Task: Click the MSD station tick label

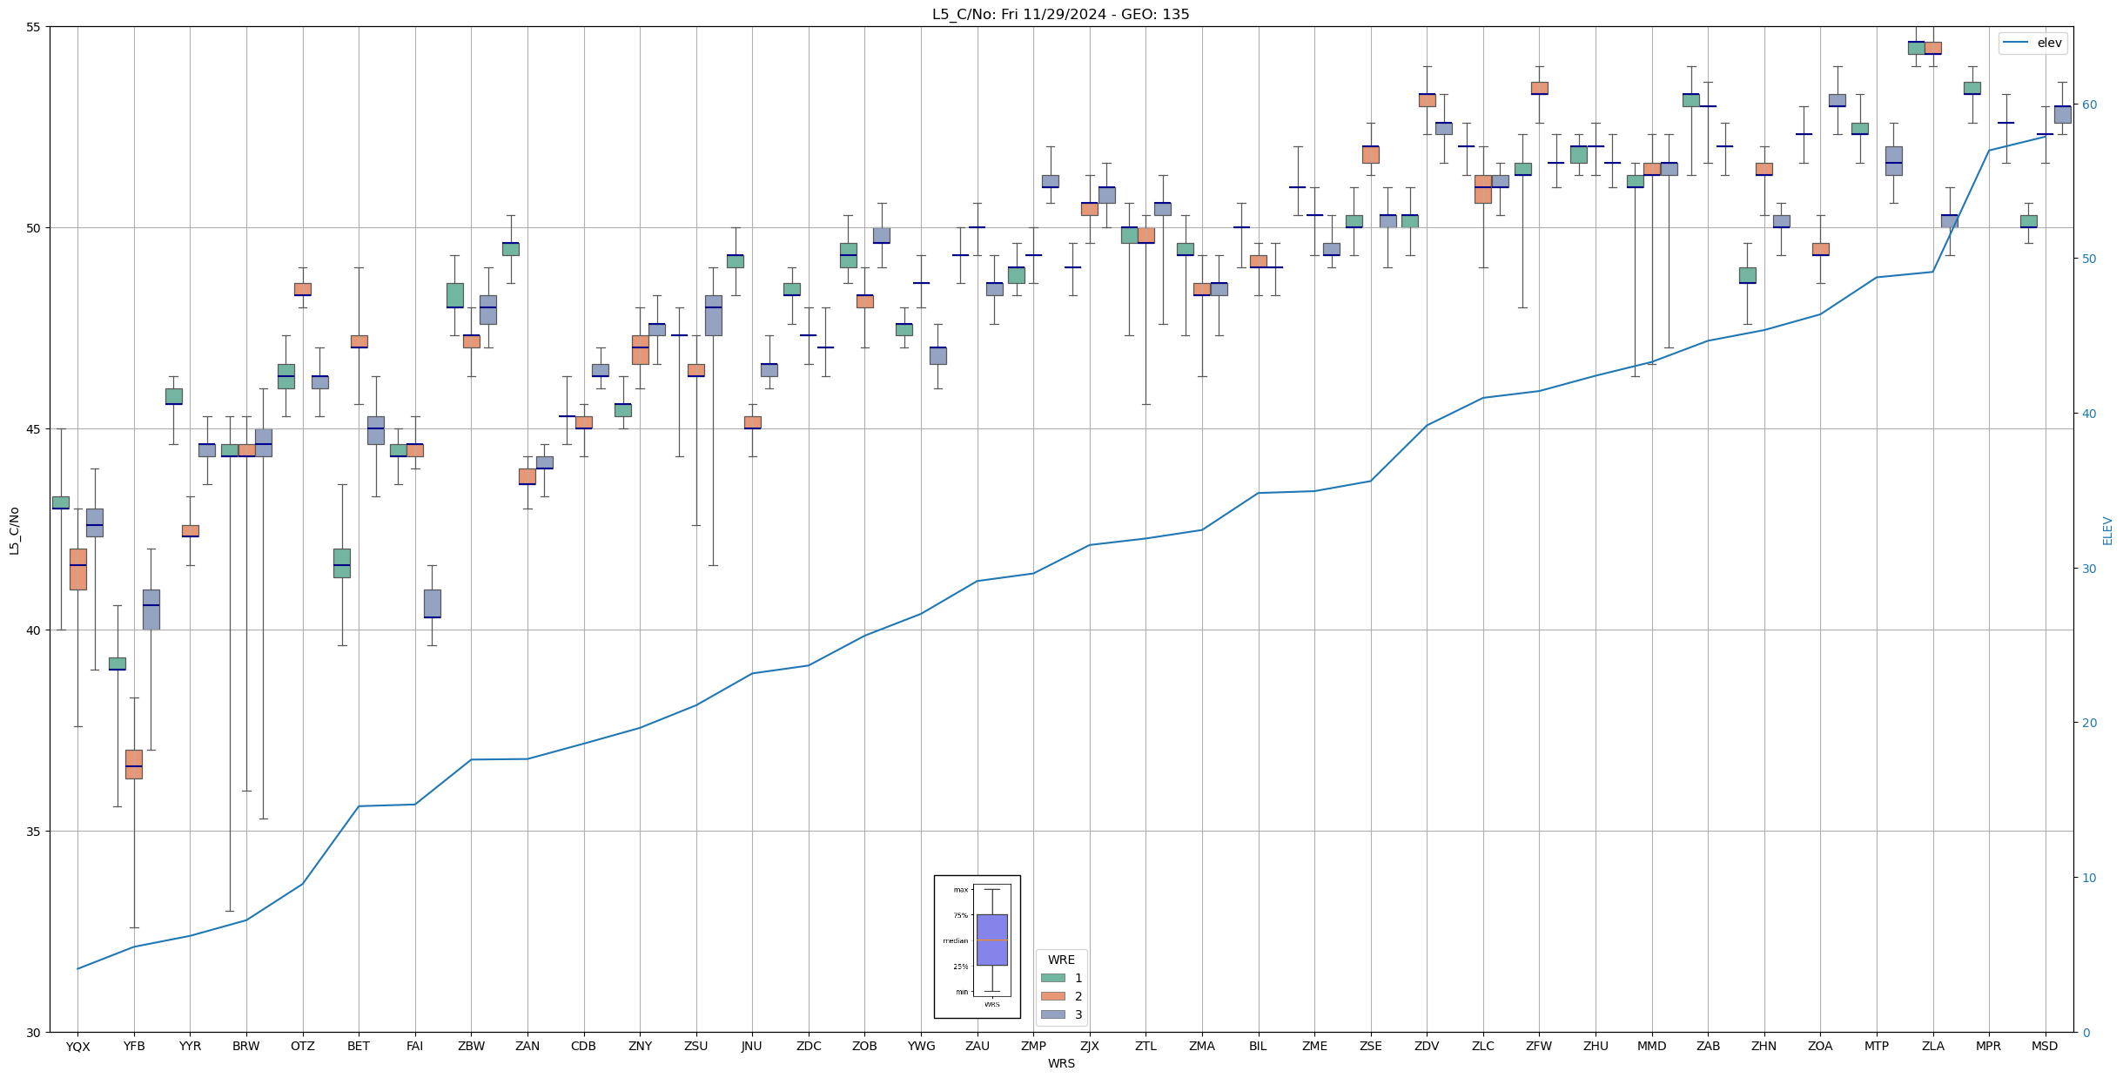Action: click(2045, 1047)
